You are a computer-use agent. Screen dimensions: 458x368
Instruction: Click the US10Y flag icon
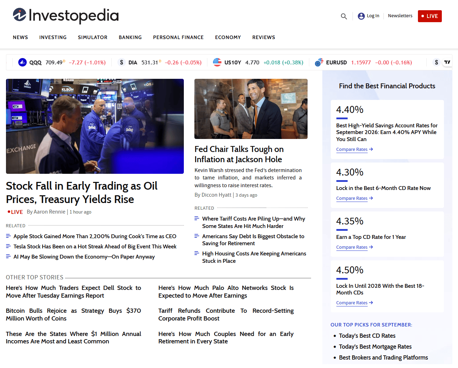tap(217, 63)
